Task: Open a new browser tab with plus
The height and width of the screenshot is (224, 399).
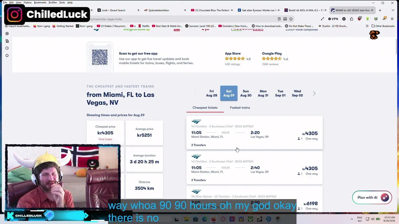Action: point(380,10)
